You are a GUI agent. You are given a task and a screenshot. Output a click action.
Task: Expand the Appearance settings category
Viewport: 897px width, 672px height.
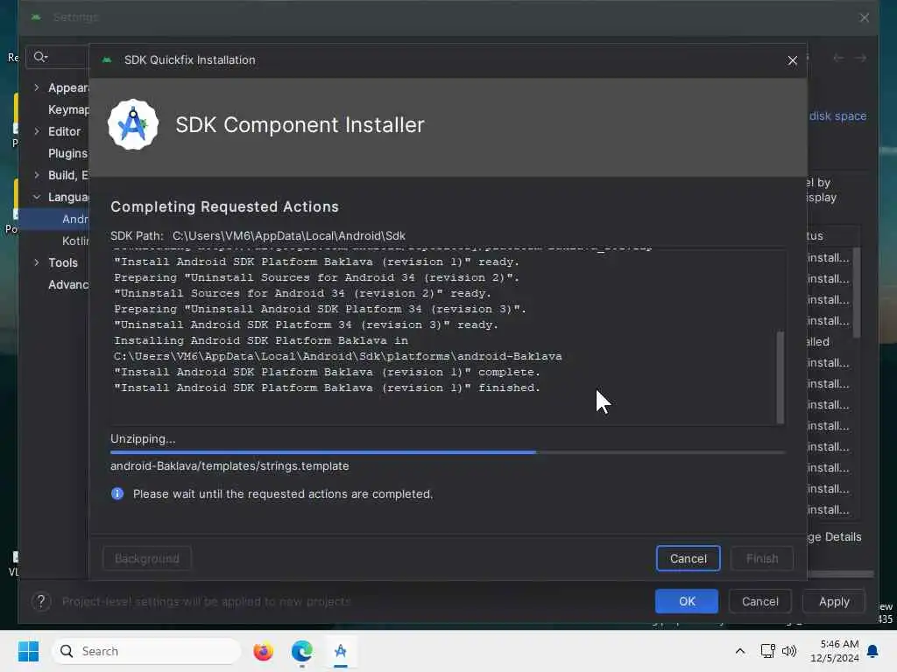click(37, 87)
